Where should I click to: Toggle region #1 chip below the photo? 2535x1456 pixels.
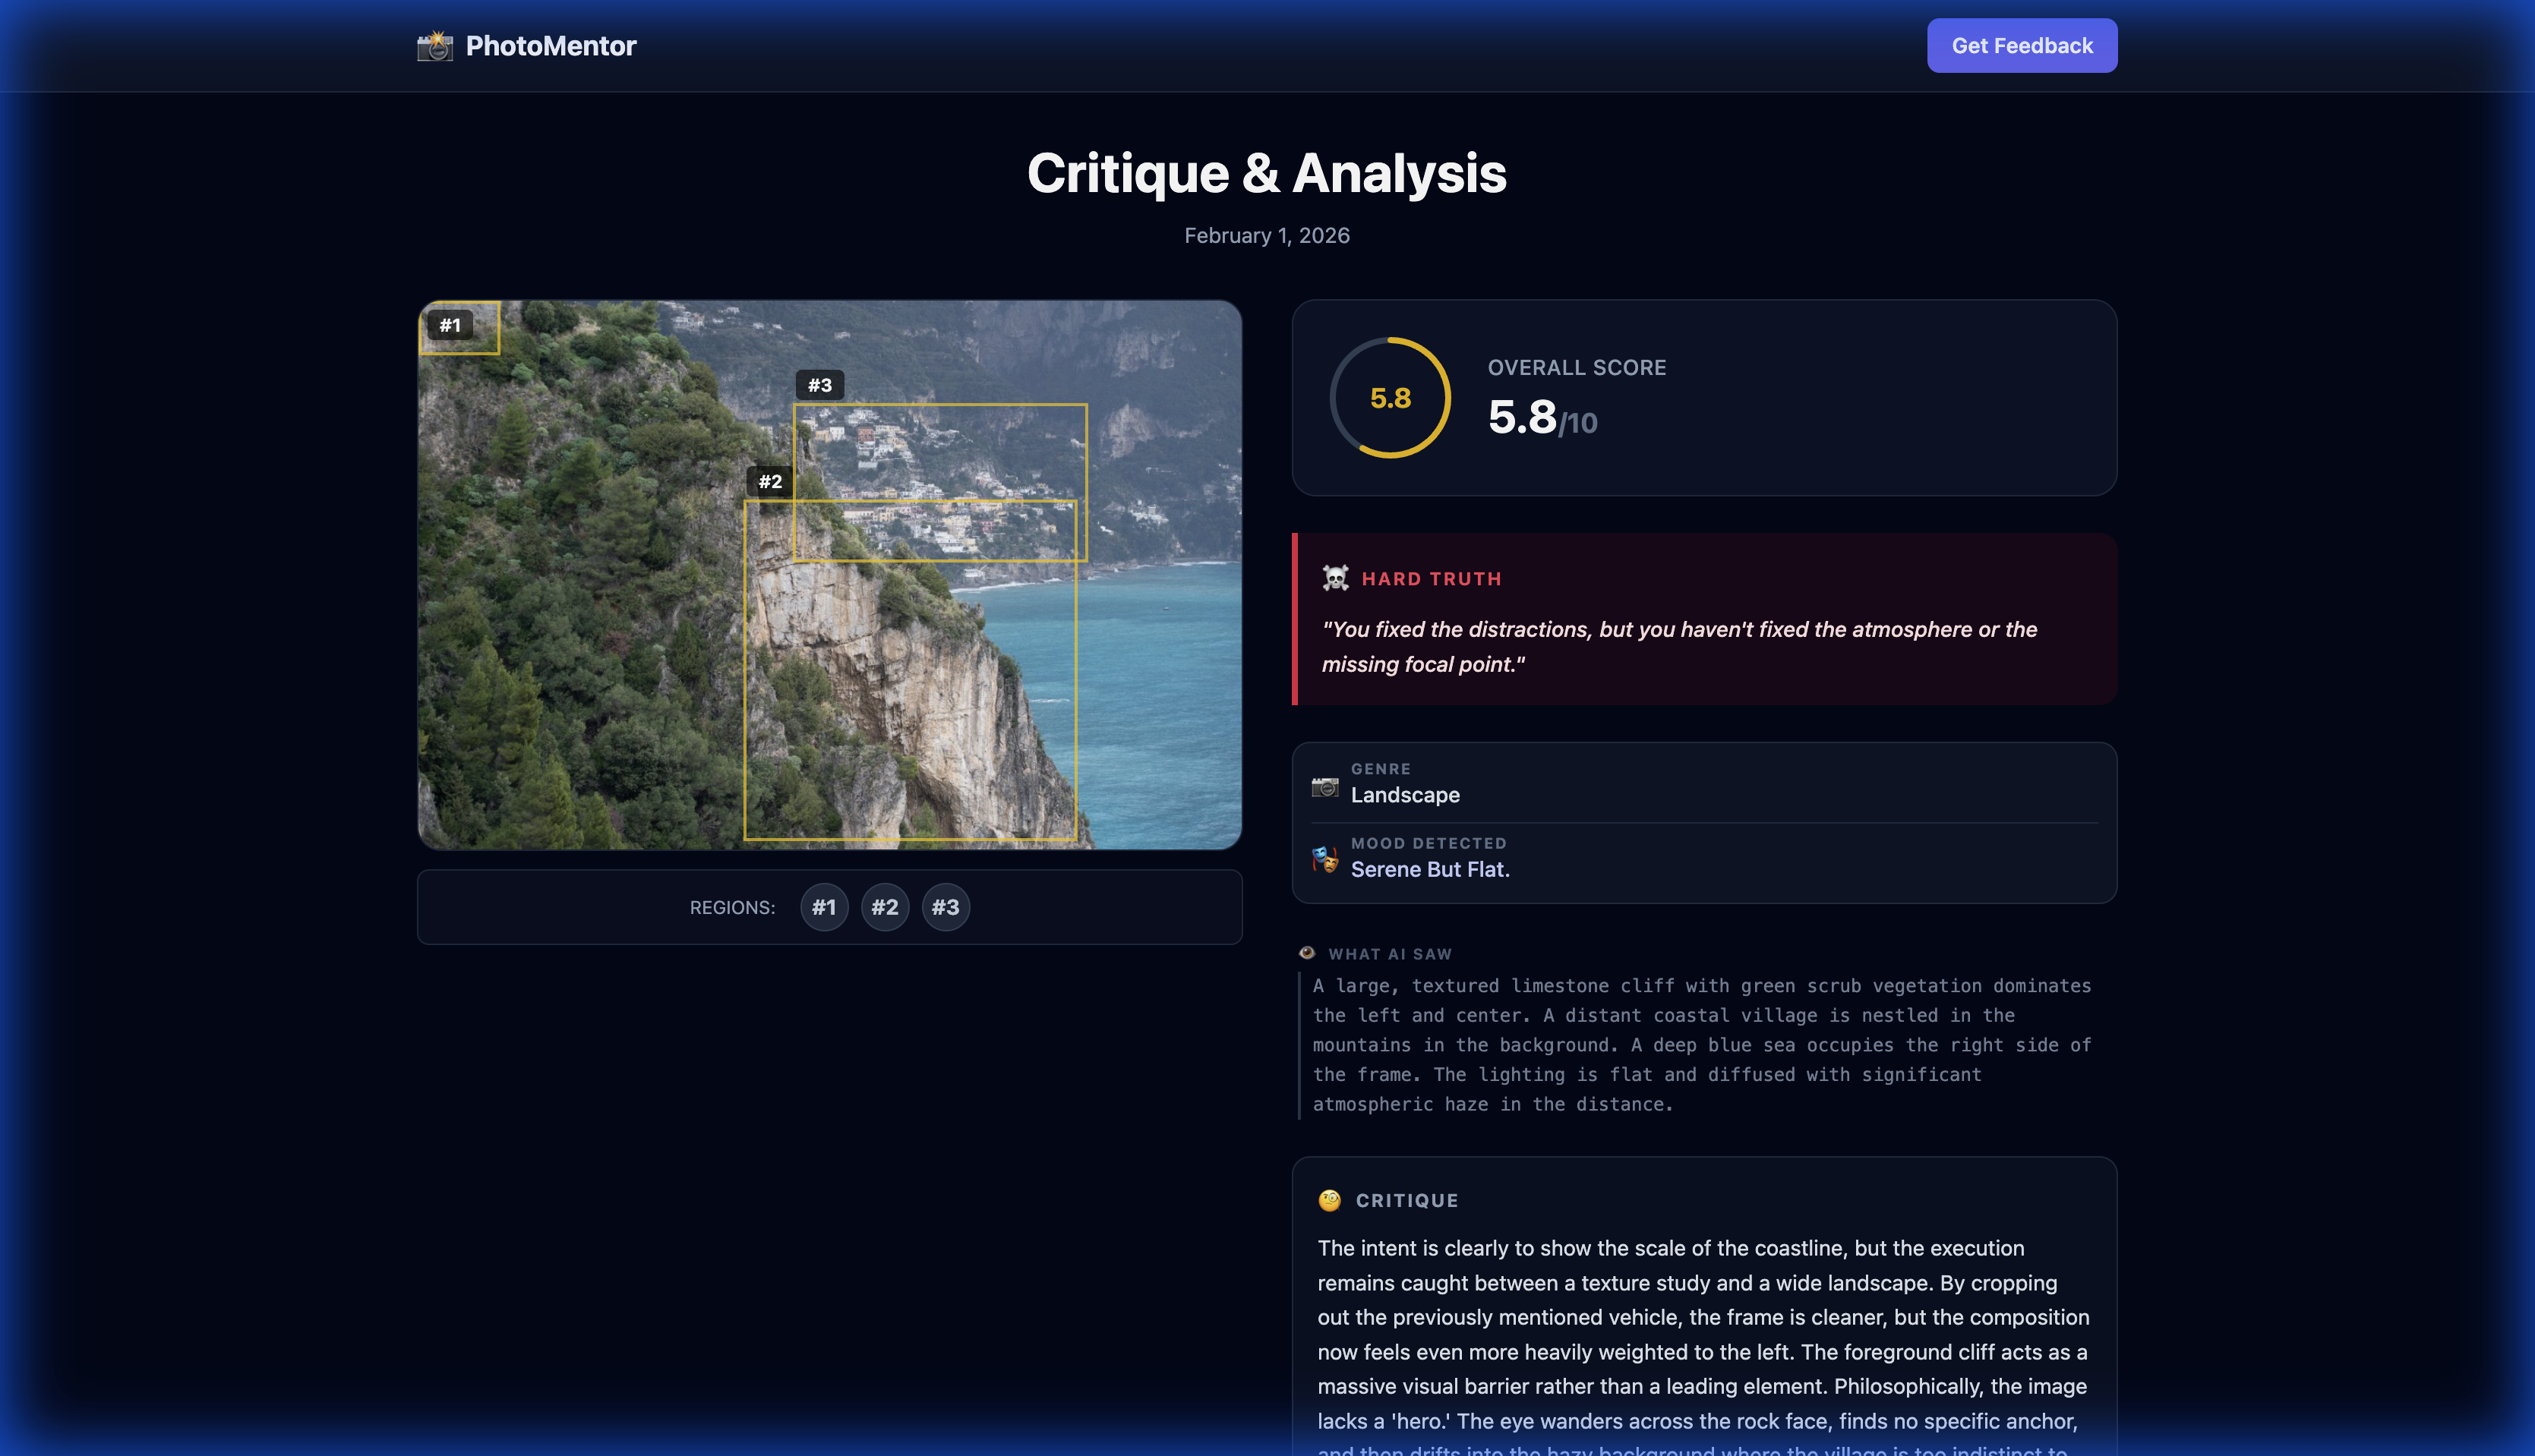click(823, 907)
